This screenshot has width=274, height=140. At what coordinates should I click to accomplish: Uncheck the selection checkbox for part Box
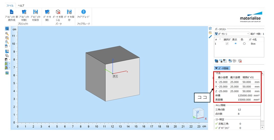tap(227, 44)
